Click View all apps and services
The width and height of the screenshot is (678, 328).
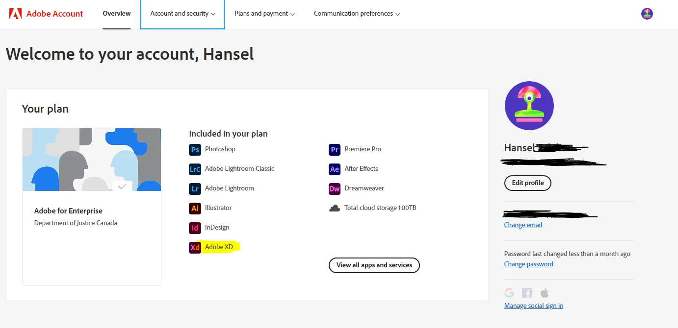[374, 265]
